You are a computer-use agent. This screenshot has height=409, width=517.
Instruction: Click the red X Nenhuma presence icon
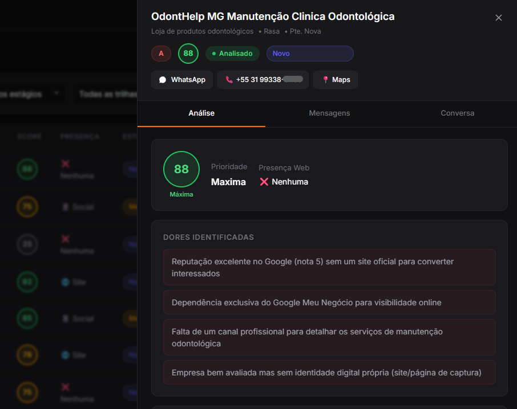(264, 182)
